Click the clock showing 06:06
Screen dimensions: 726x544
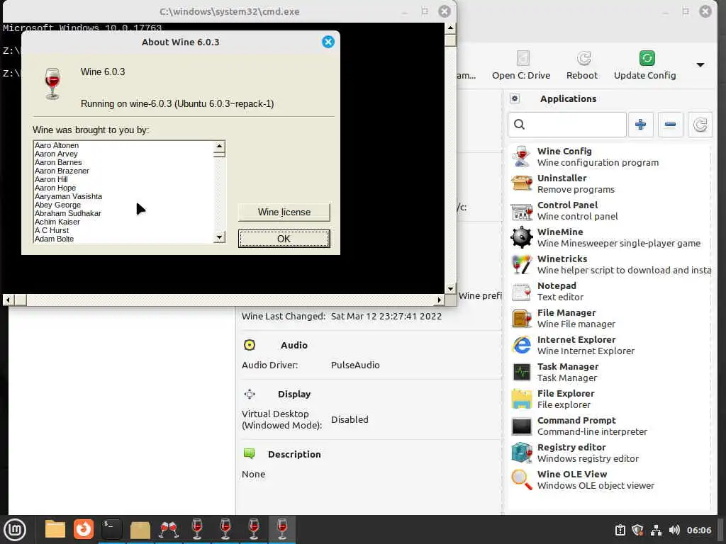[x=698, y=530]
